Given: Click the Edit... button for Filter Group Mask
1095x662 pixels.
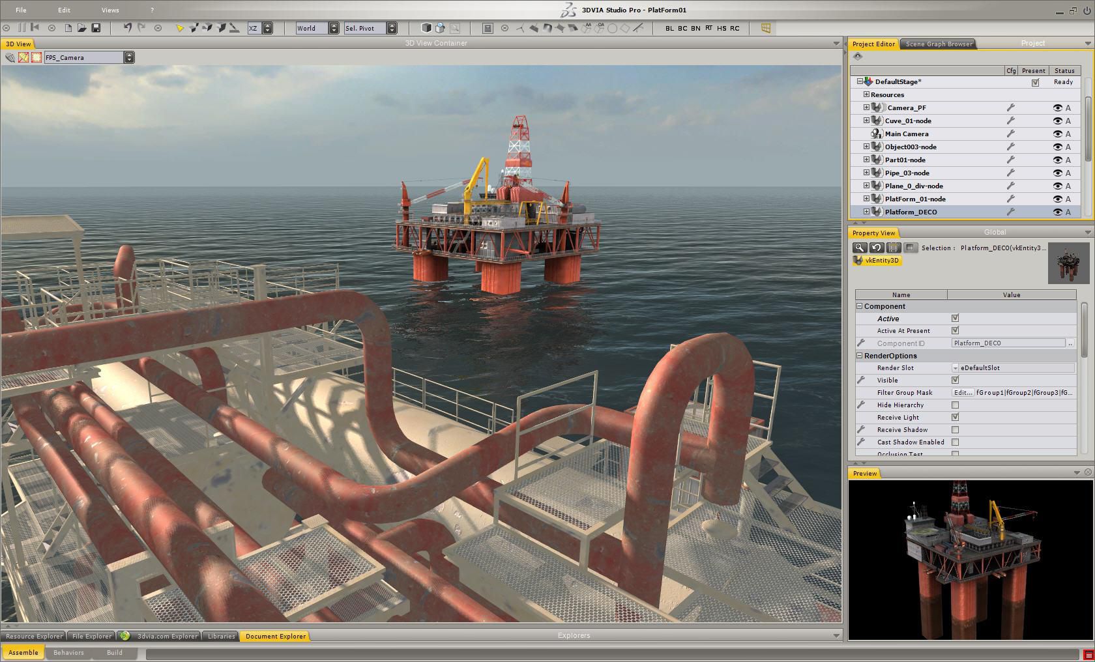Looking at the screenshot, I should 963,393.
